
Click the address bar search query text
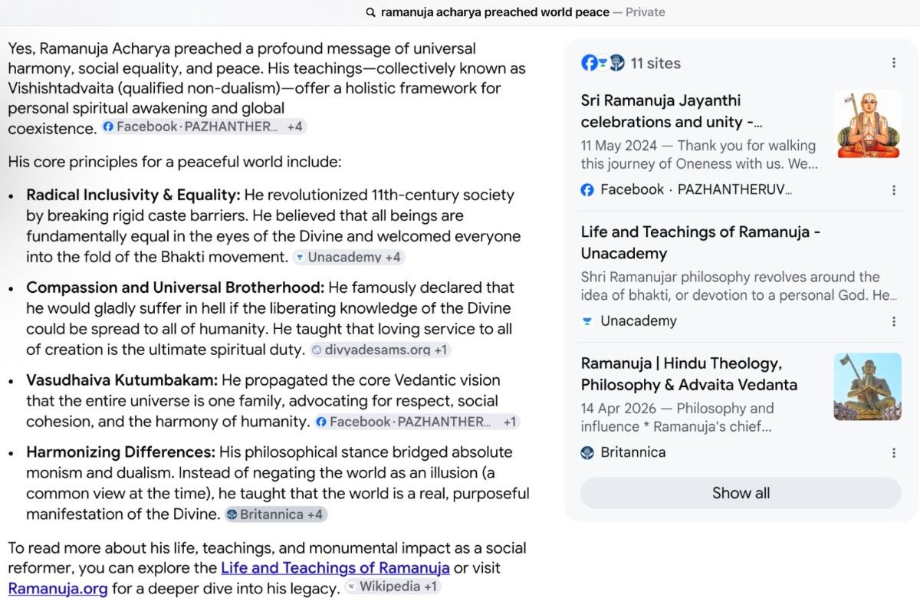point(495,12)
